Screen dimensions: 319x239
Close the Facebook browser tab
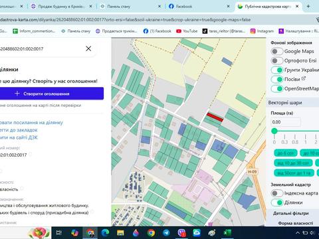[x=228, y=7]
